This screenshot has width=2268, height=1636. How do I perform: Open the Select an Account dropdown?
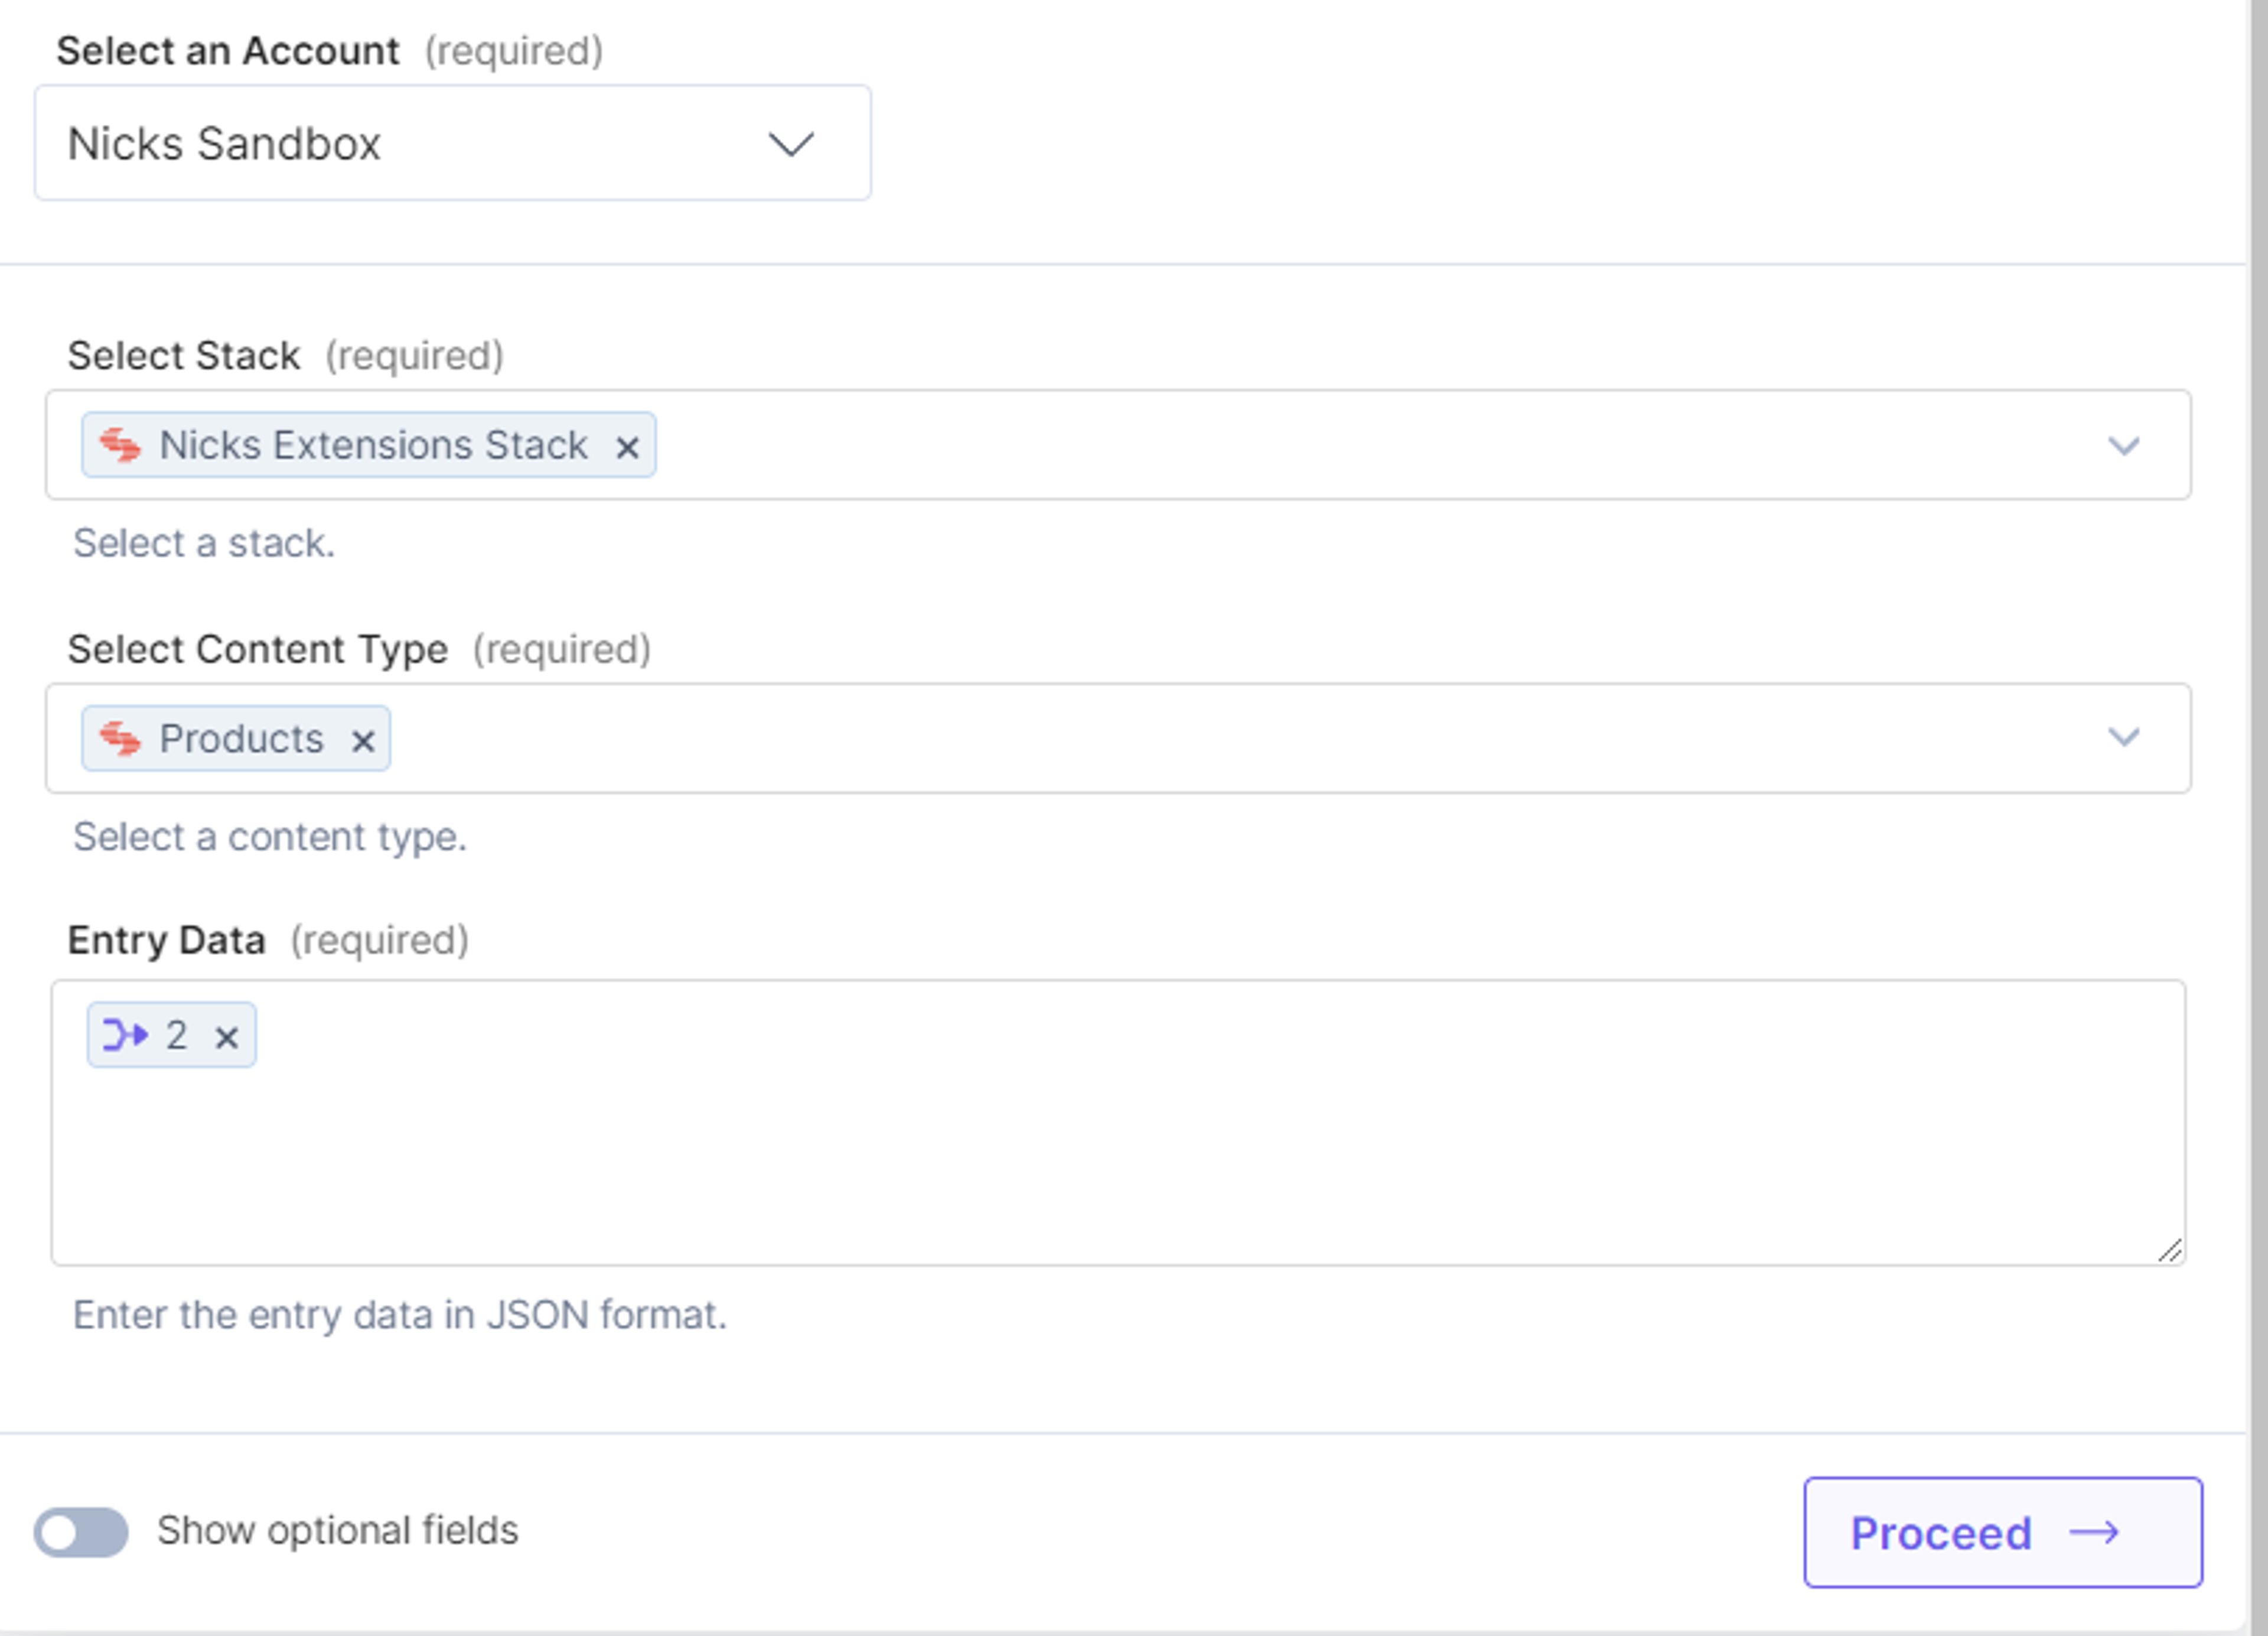pos(453,143)
